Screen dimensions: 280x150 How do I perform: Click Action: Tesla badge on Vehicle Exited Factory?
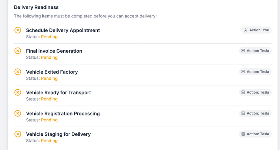(255, 72)
